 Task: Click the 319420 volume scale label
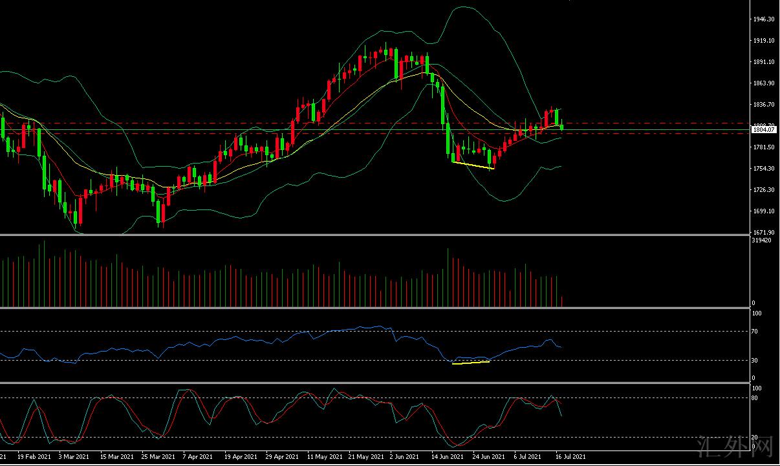click(x=762, y=240)
